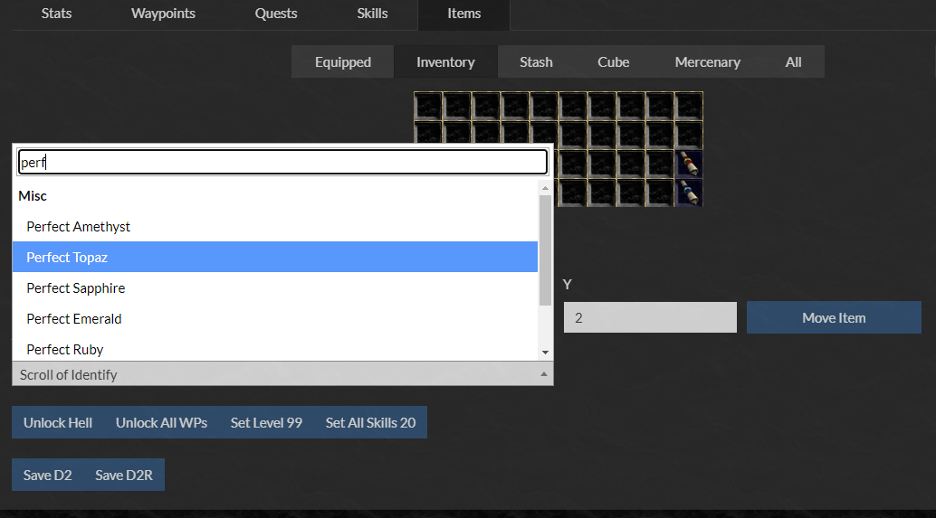
Task: Click the Move Item button
Action: click(834, 317)
